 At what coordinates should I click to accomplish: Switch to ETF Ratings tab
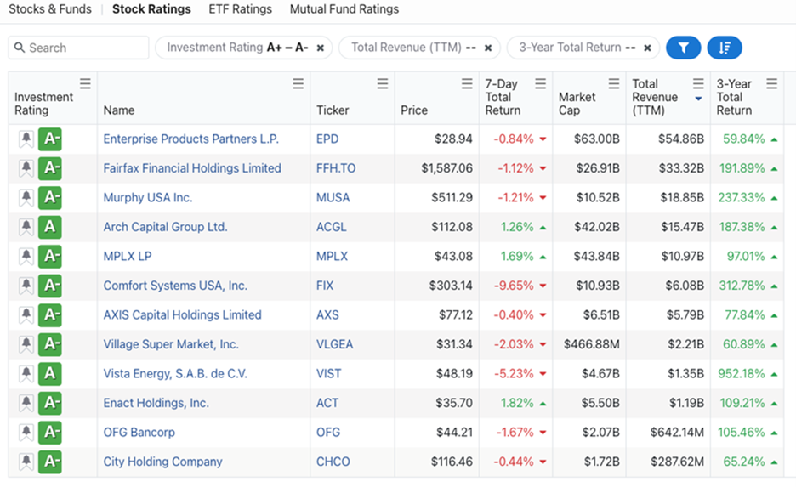coord(240,9)
